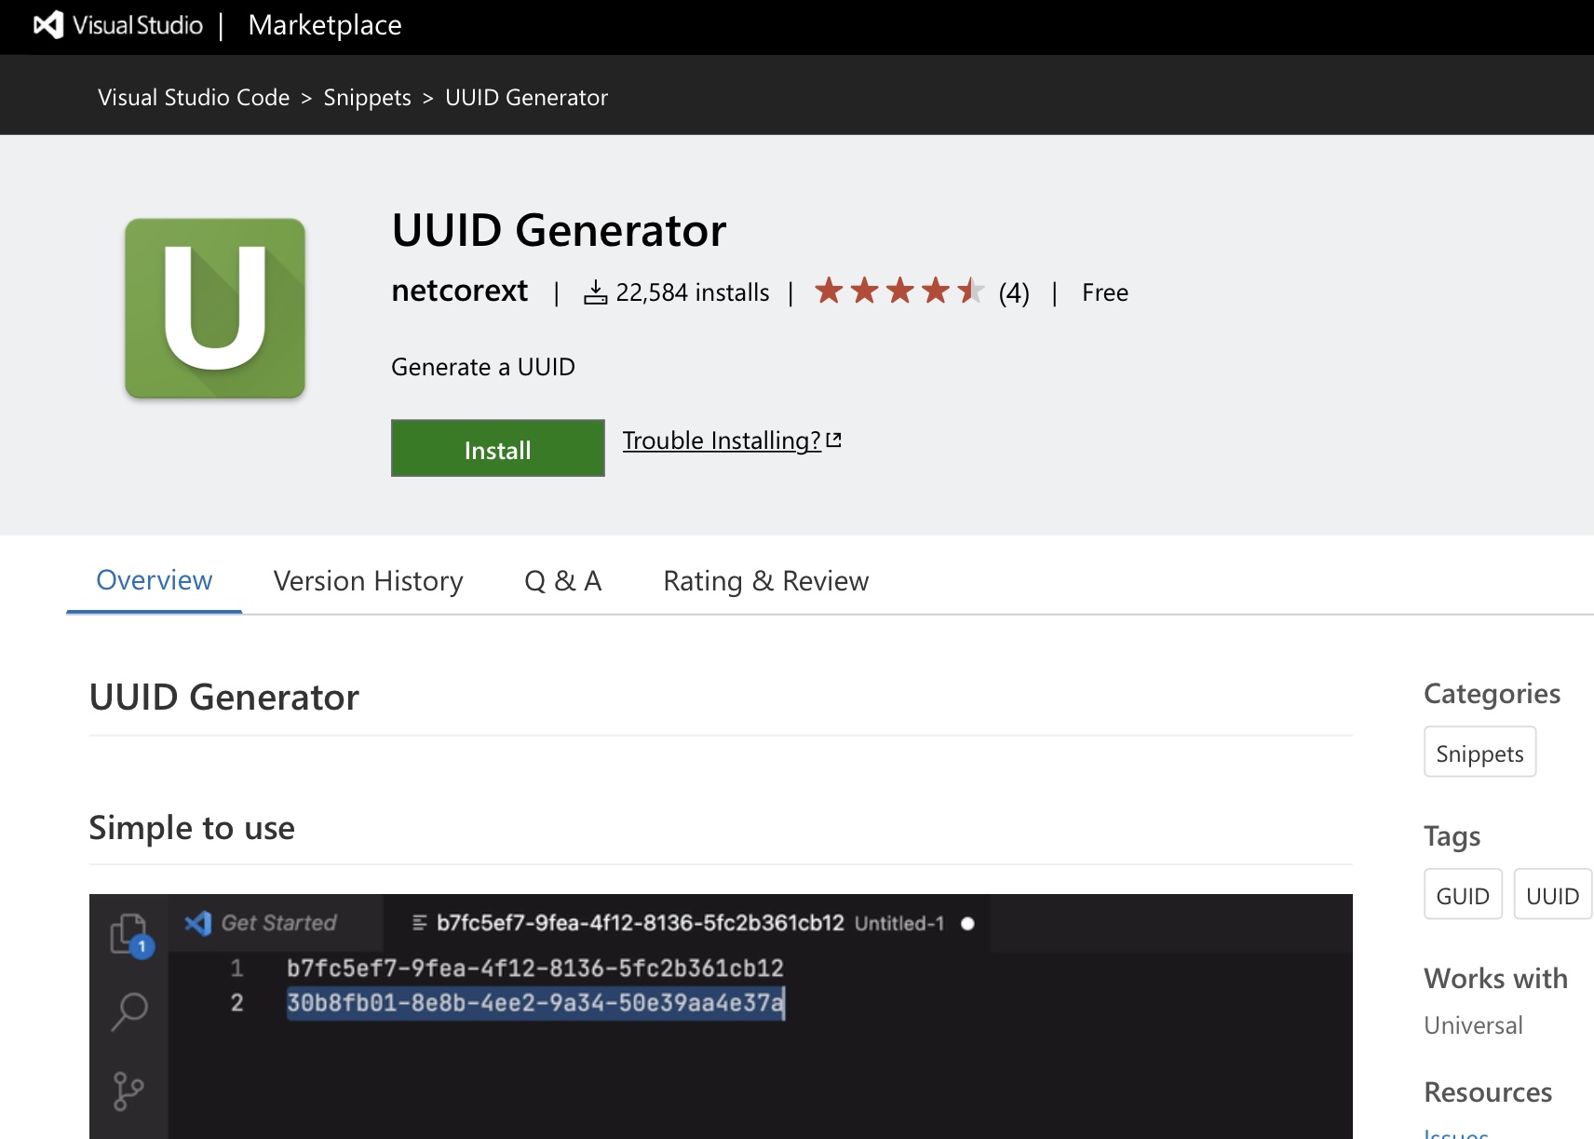Click the highlighted UUID 30b8fb01 on line 2

(535, 1003)
